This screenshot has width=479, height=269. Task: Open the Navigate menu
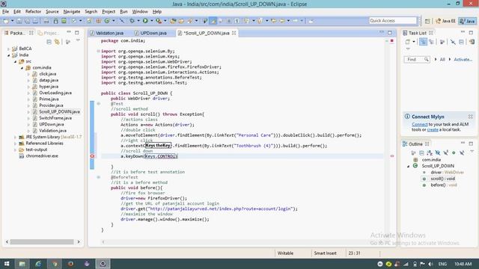[x=72, y=12]
